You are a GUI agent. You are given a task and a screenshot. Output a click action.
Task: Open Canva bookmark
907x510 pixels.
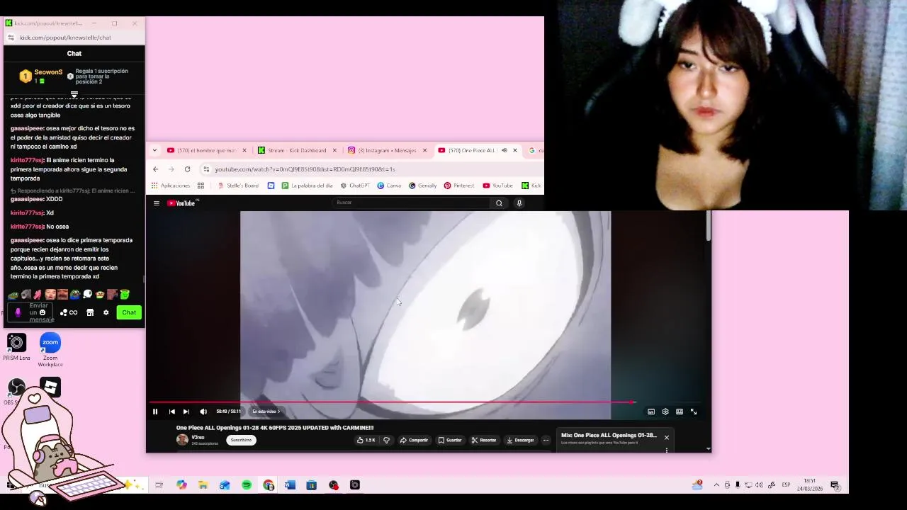(389, 186)
